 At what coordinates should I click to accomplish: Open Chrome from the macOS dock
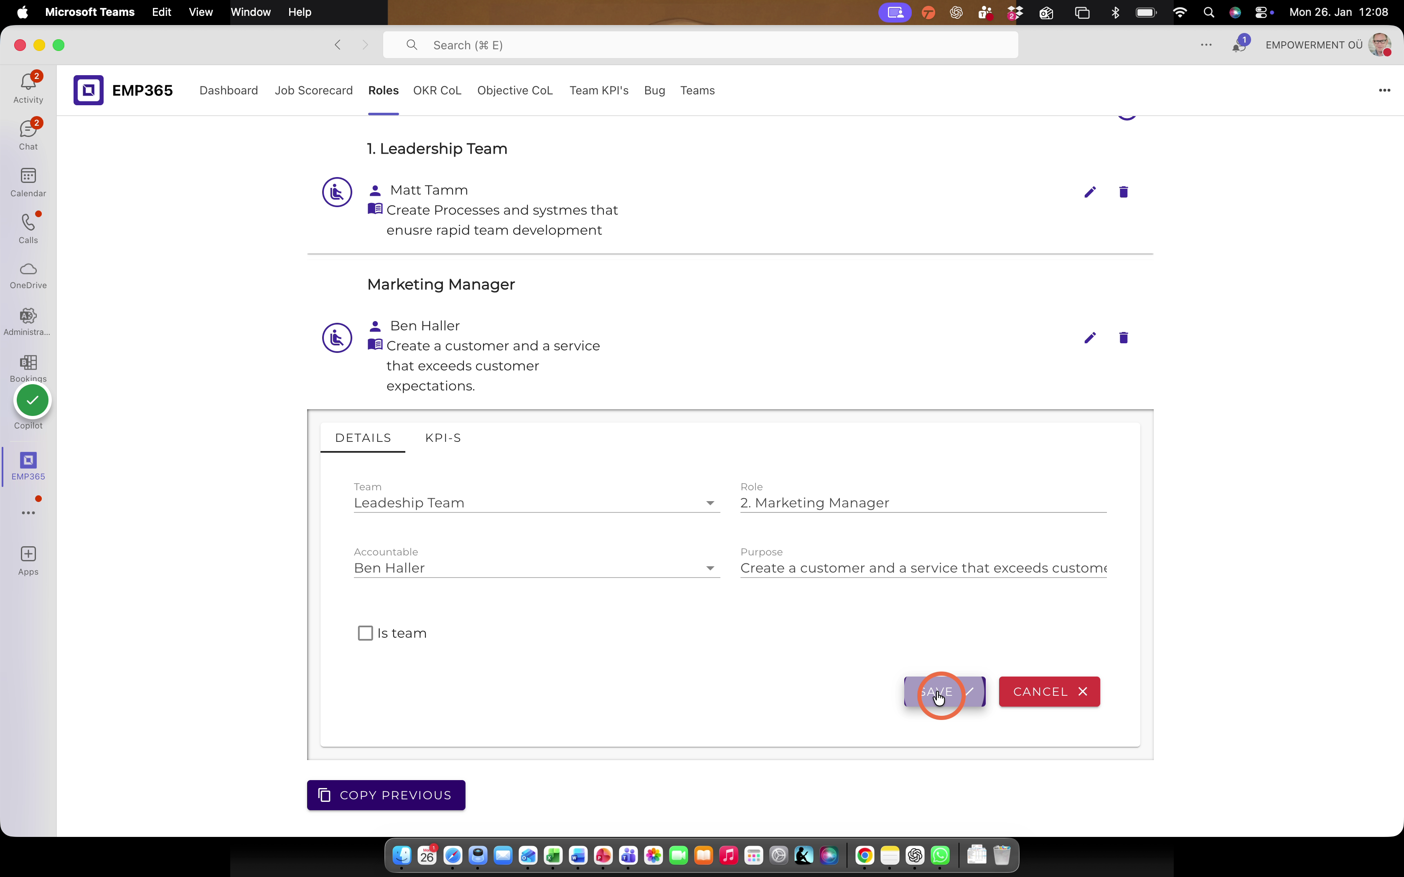(x=865, y=855)
